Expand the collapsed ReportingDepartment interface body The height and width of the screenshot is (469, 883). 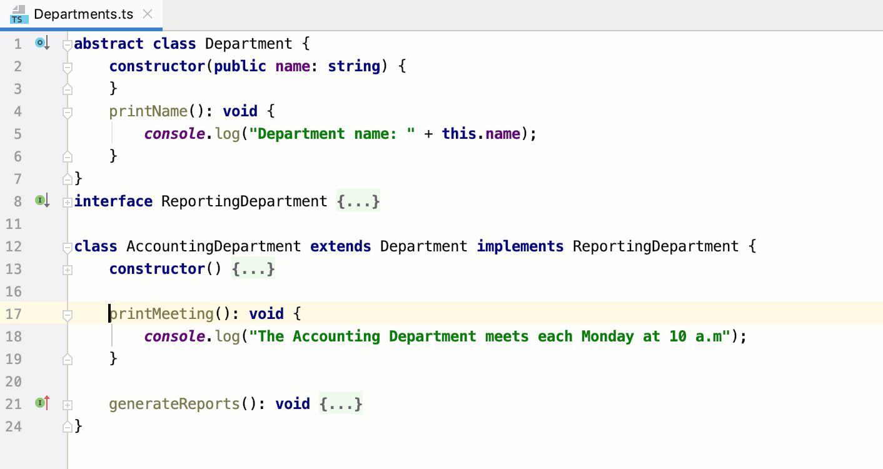pos(358,201)
